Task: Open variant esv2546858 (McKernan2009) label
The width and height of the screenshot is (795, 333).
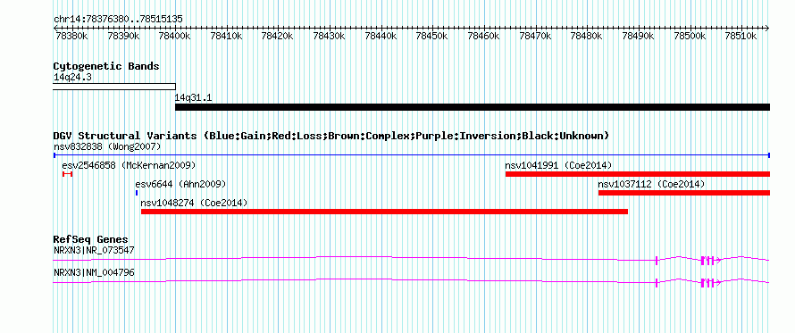Action: 129,165
